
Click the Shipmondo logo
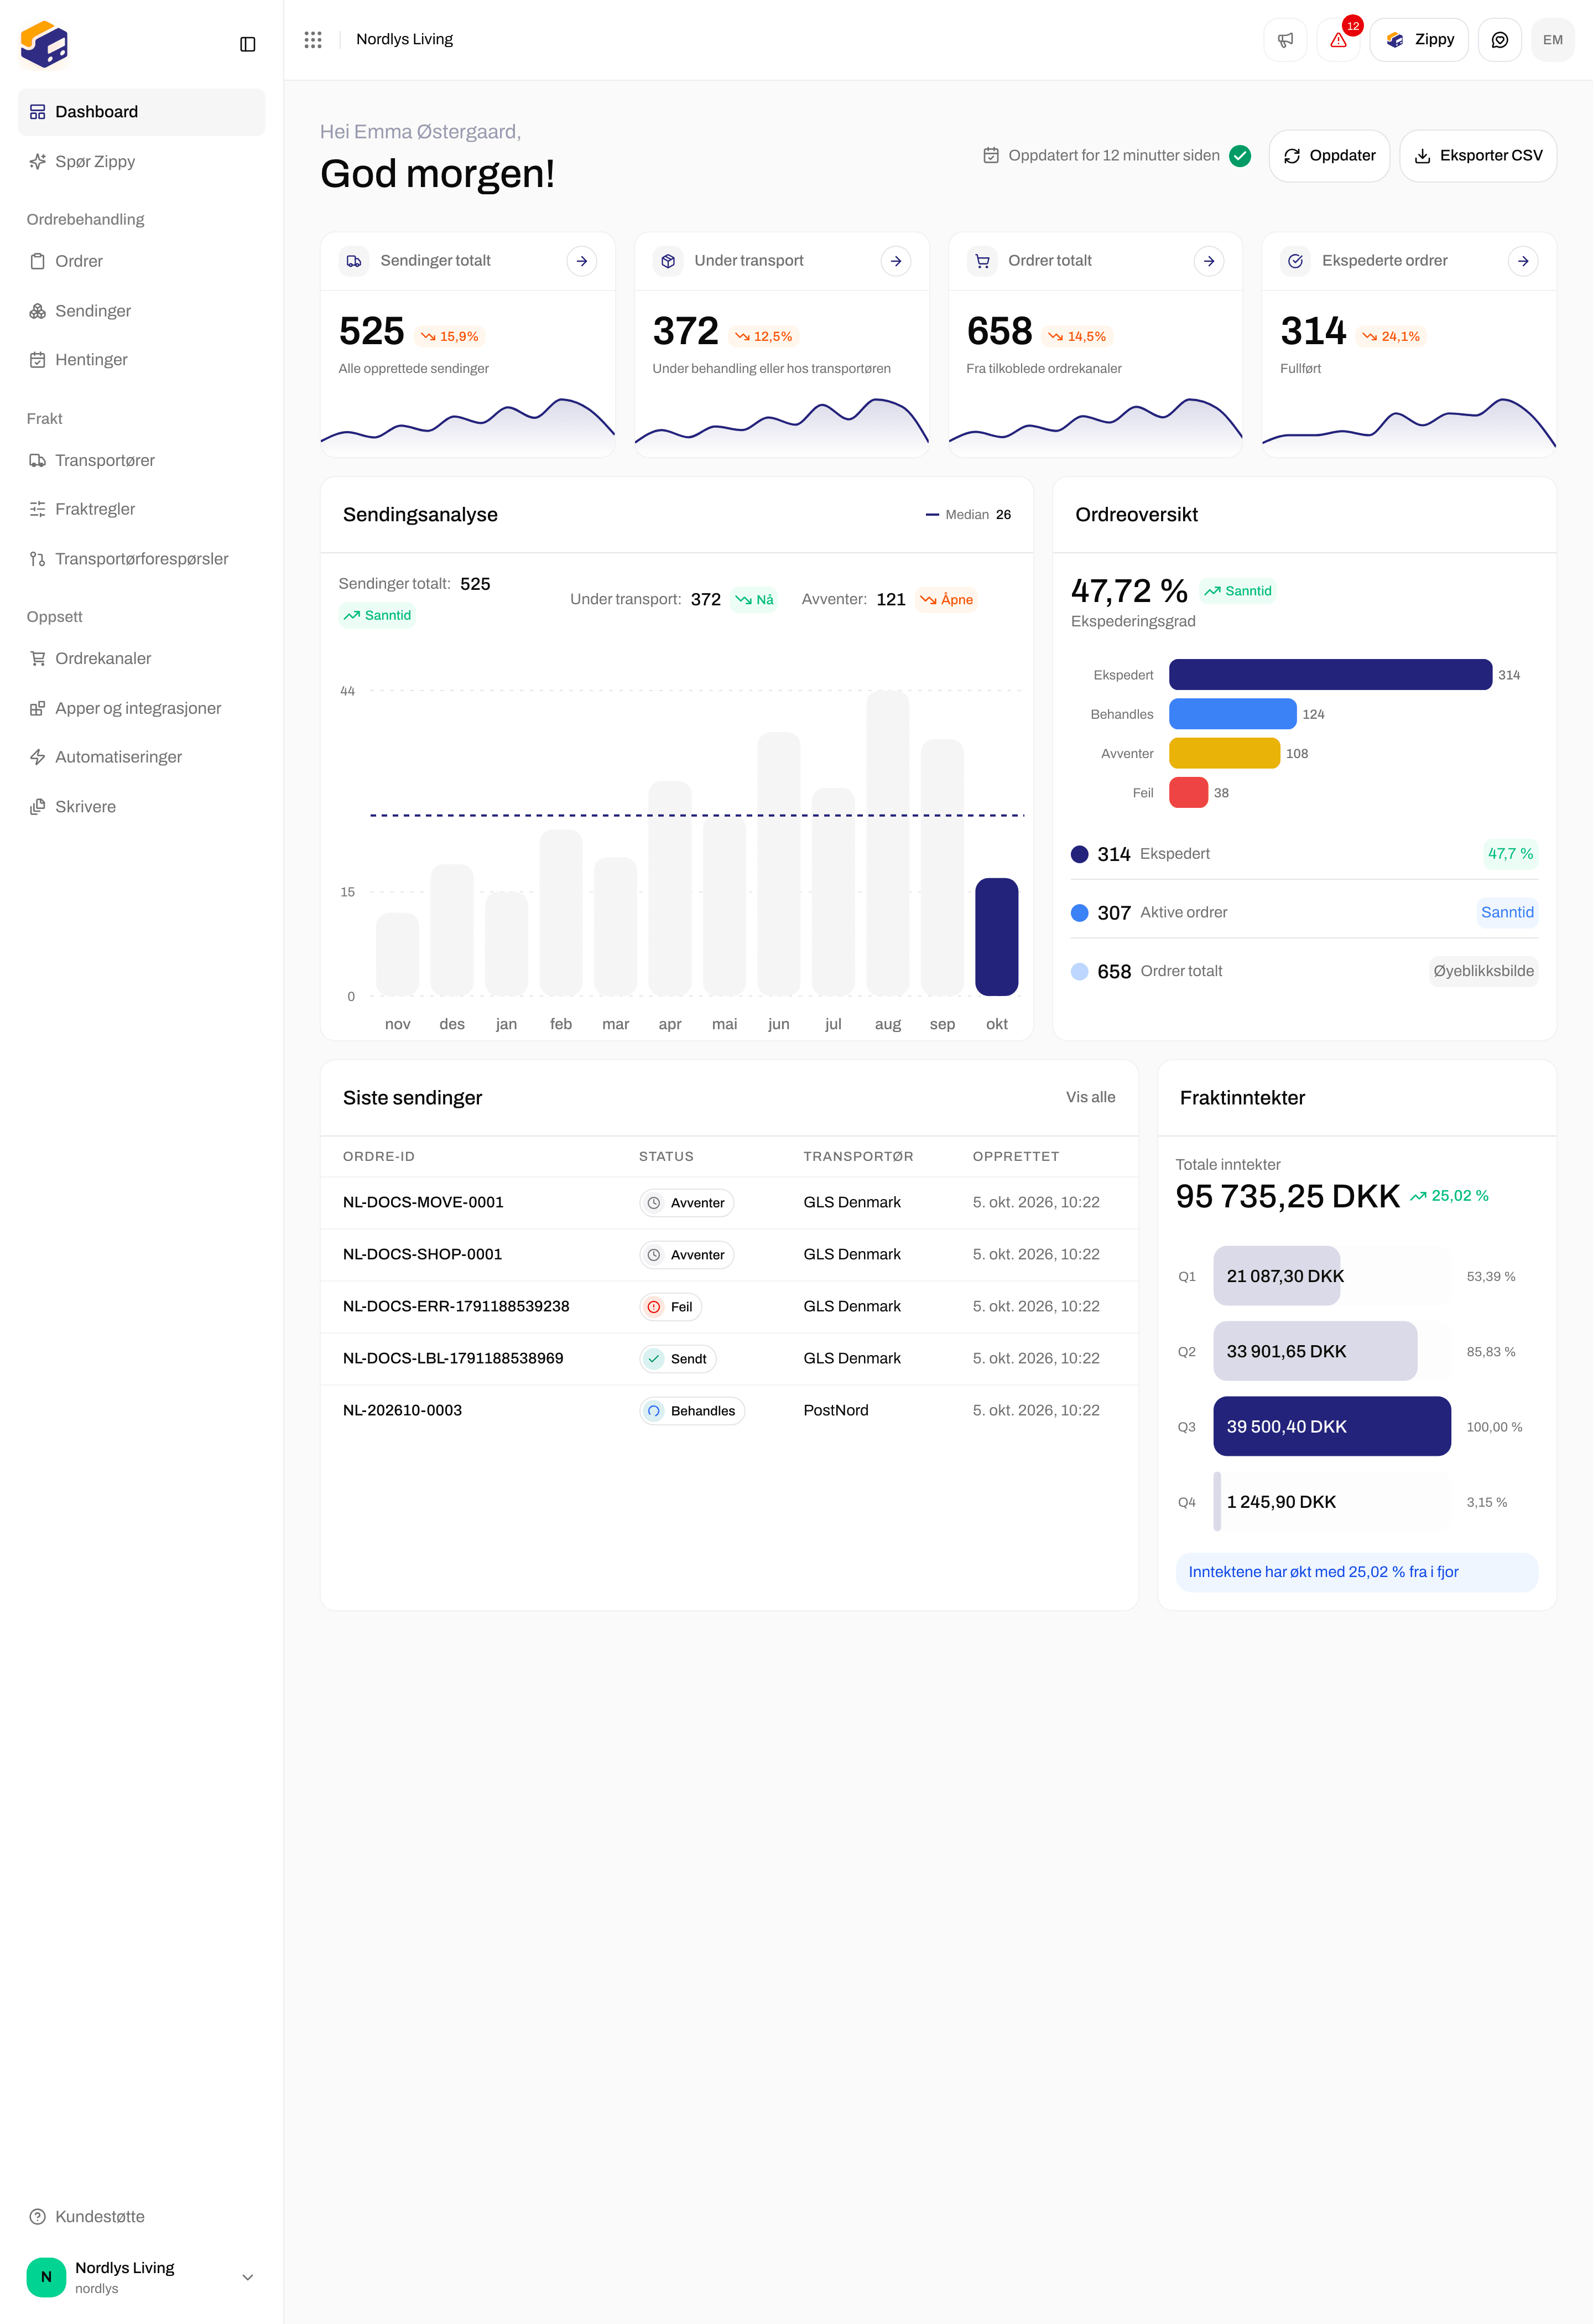(x=44, y=45)
